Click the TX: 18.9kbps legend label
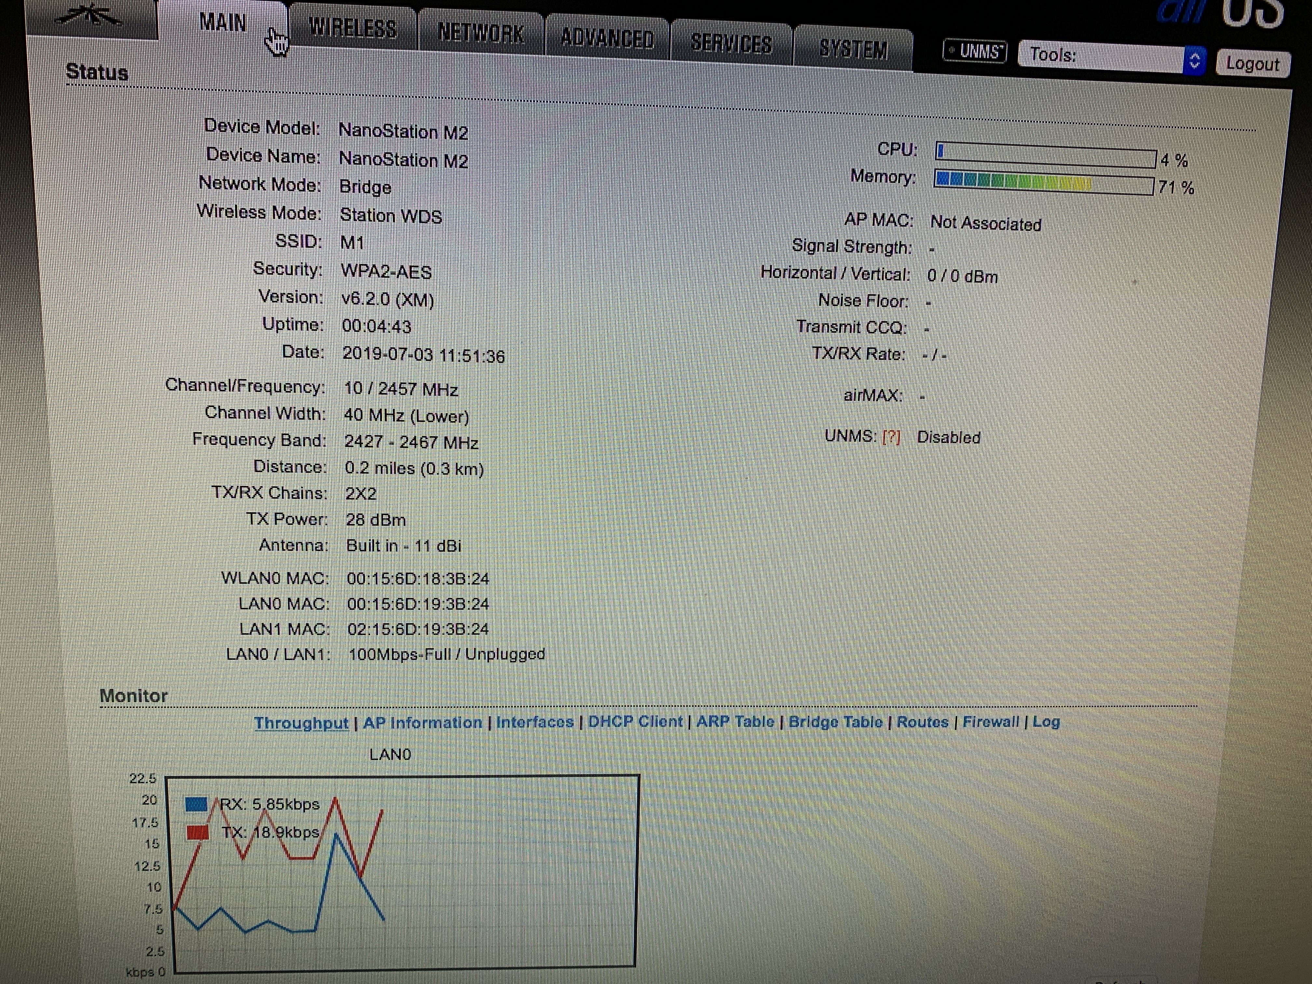The height and width of the screenshot is (984, 1312). click(x=271, y=832)
